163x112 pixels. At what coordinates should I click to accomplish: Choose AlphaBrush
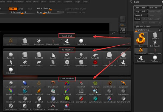(25, 84)
